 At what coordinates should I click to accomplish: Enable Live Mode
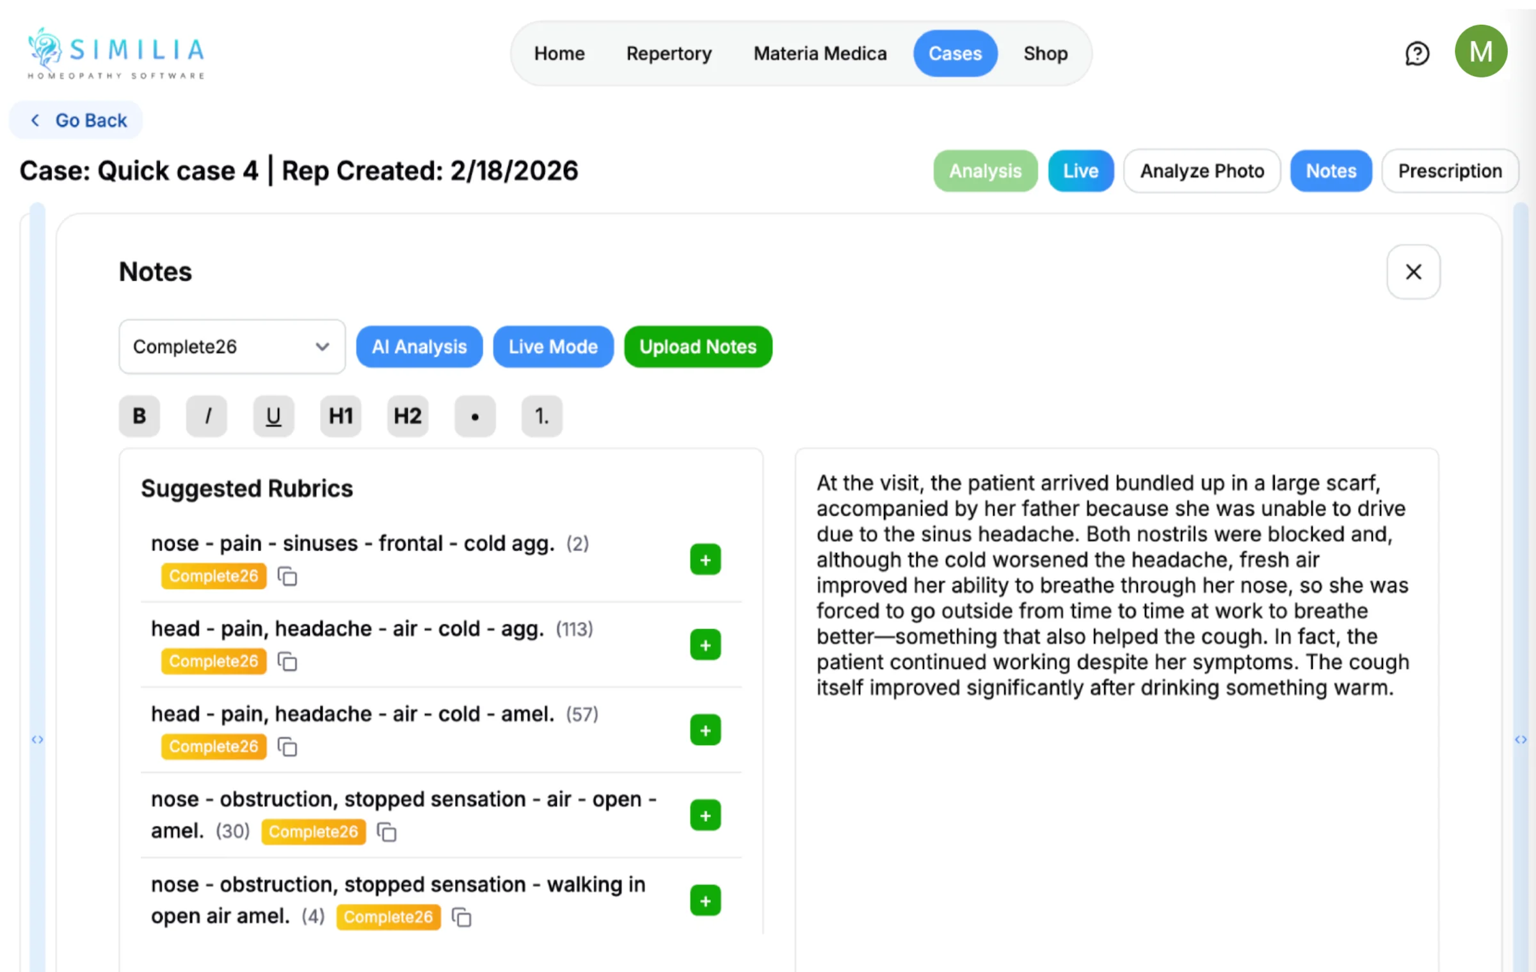(553, 347)
